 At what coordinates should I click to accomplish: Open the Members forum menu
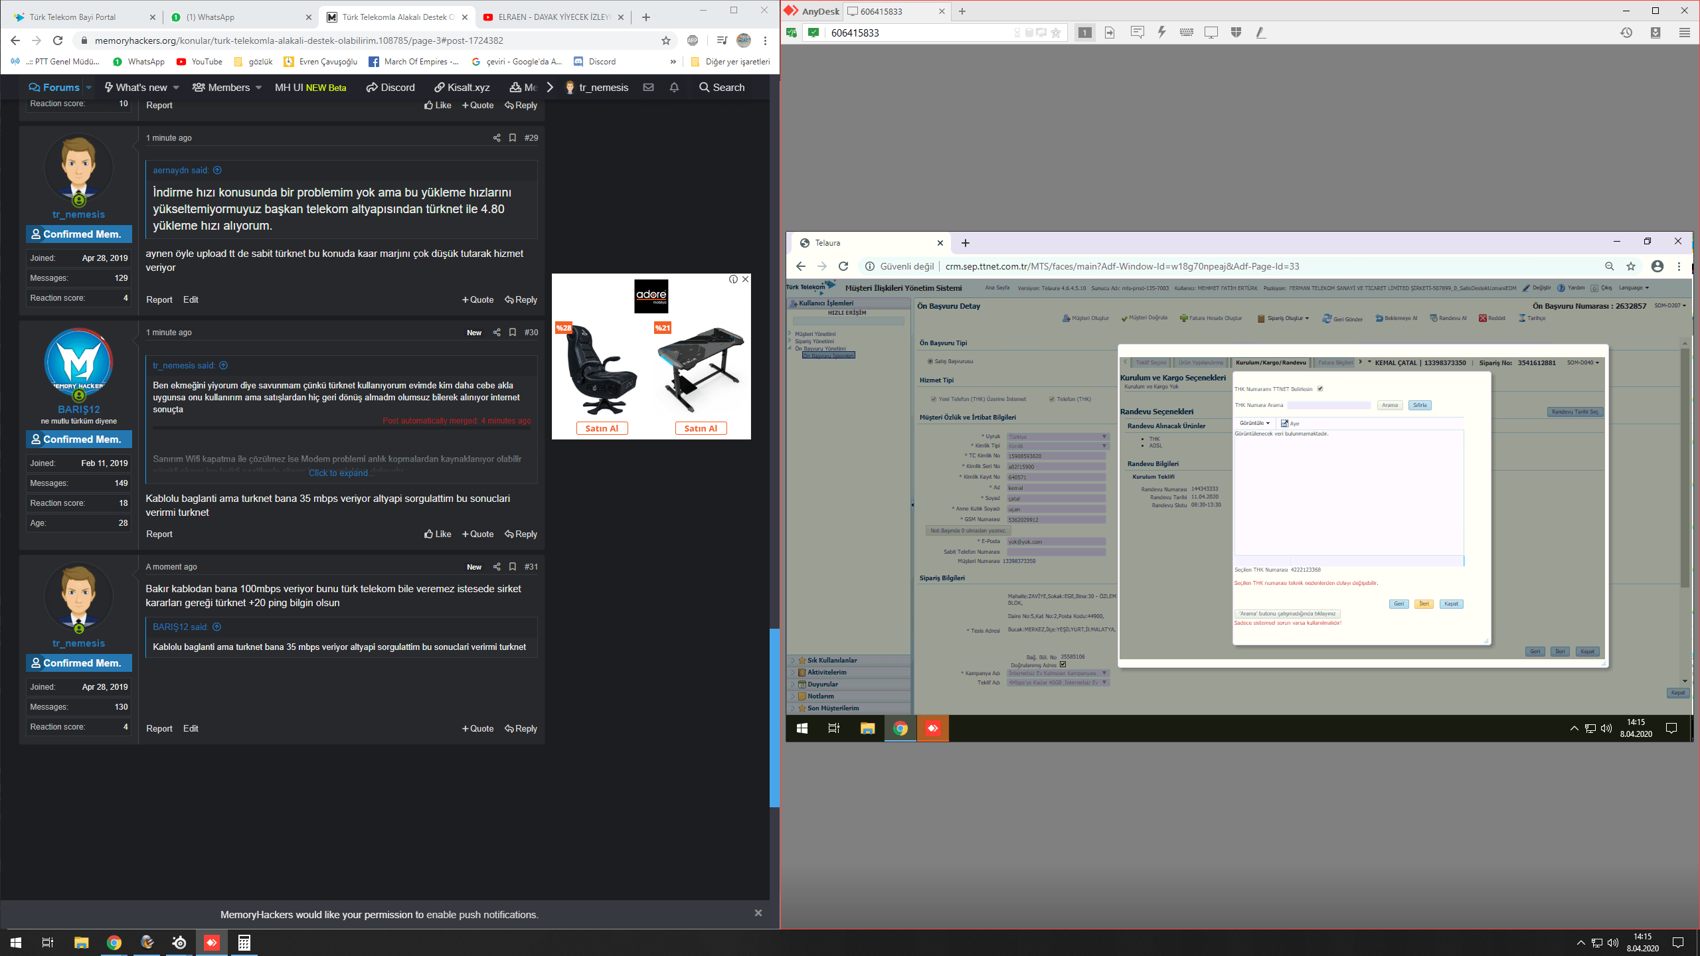pos(227,88)
